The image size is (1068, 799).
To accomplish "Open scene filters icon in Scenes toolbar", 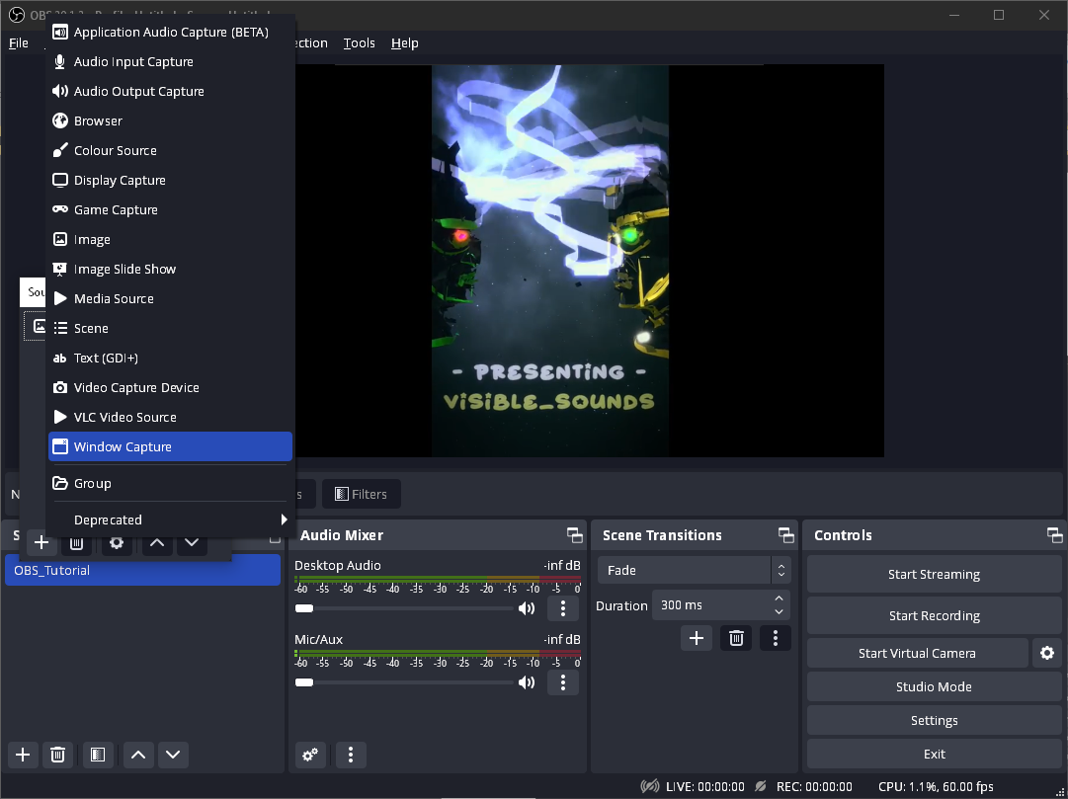I will [97, 756].
